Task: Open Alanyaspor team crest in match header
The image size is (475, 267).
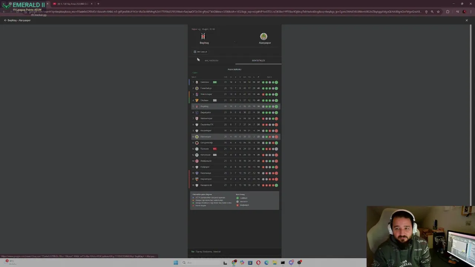Action: 263,36
